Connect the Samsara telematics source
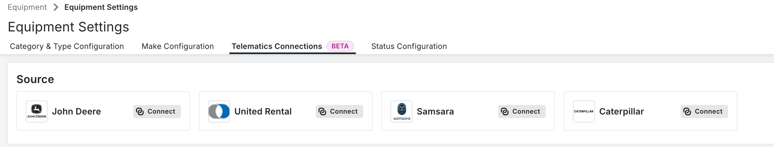 point(522,111)
